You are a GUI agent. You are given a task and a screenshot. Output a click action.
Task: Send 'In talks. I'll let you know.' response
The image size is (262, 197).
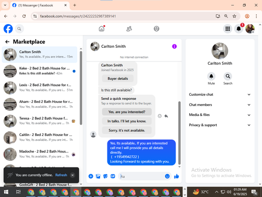coord(127,121)
